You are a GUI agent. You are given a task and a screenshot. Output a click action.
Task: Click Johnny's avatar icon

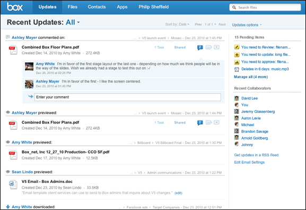click(x=237, y=144)
